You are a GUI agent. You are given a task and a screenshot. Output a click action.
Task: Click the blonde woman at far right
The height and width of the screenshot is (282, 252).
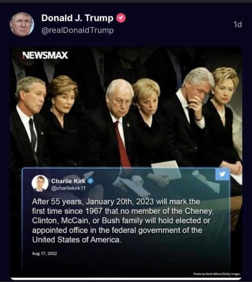click(x=224, y=117)
